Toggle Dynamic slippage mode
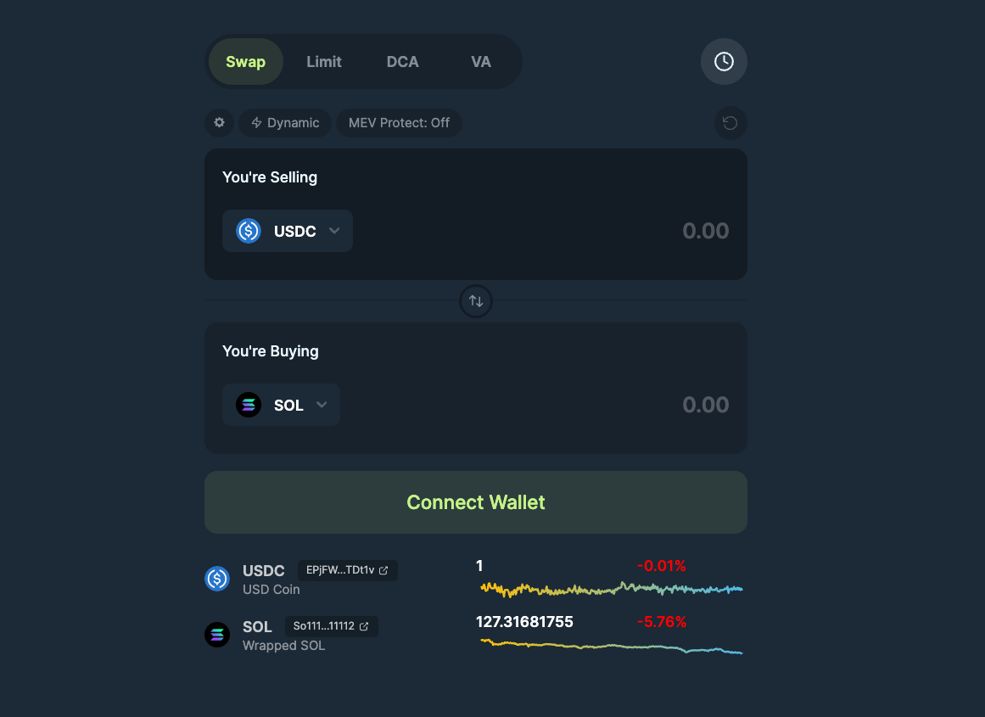Image resolution: width=985 pixels, height=717 pixels. pyautogui.click(x=285, y=123)
